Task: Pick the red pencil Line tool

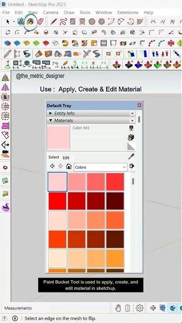Action: (53, 22)
